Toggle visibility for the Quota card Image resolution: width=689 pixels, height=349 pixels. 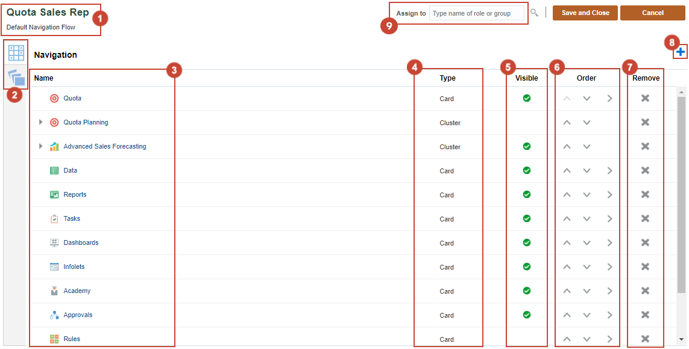pyautogui.click(x=526, y=98)
